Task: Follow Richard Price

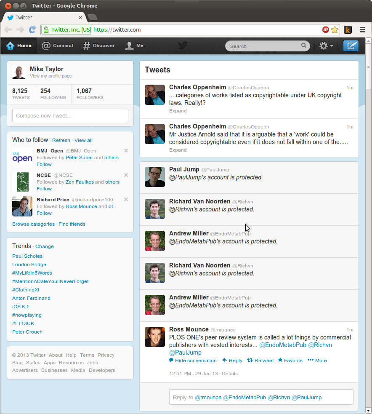Action: 44,213
